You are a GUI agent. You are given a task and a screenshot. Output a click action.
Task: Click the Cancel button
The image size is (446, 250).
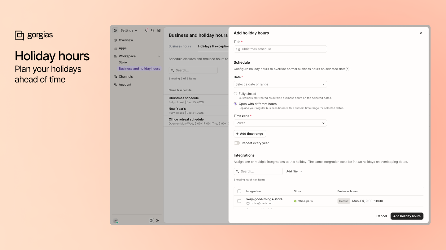tap(382, 216)
